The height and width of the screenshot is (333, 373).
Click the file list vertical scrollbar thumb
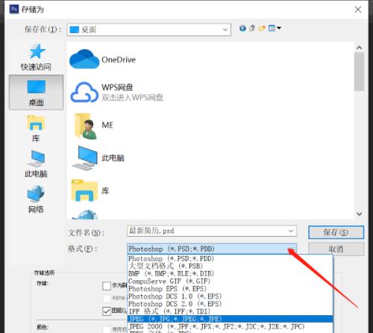(x=360, y=72)
